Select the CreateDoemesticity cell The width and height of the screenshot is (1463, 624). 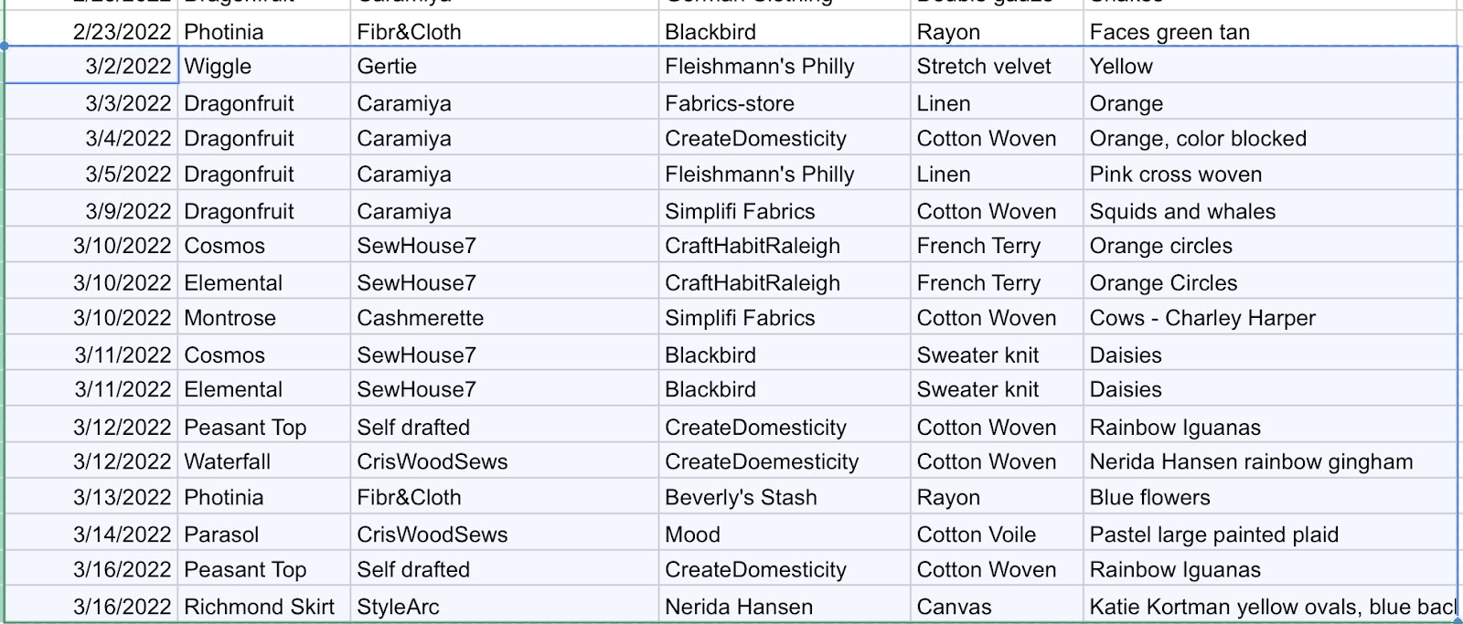[785, 461]
